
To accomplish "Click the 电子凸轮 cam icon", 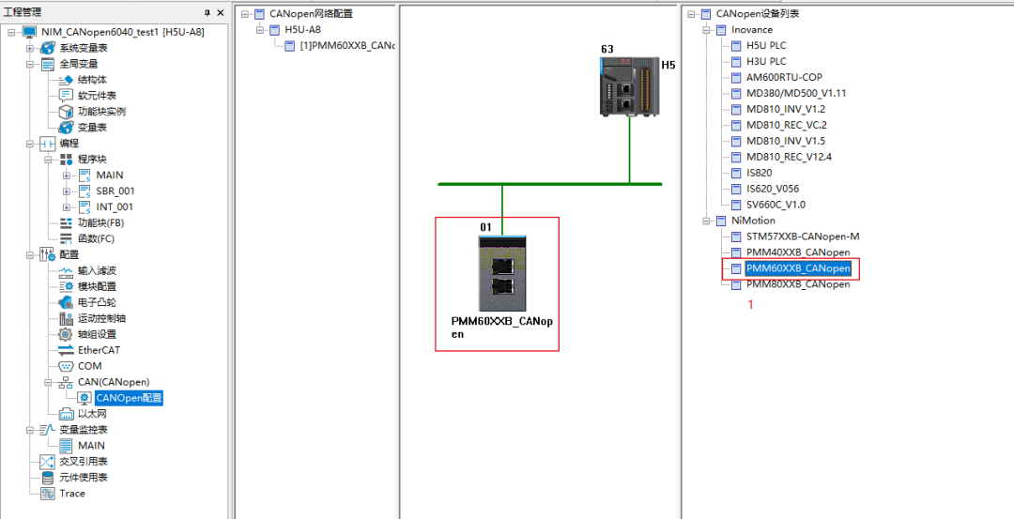I will [66, 302].
